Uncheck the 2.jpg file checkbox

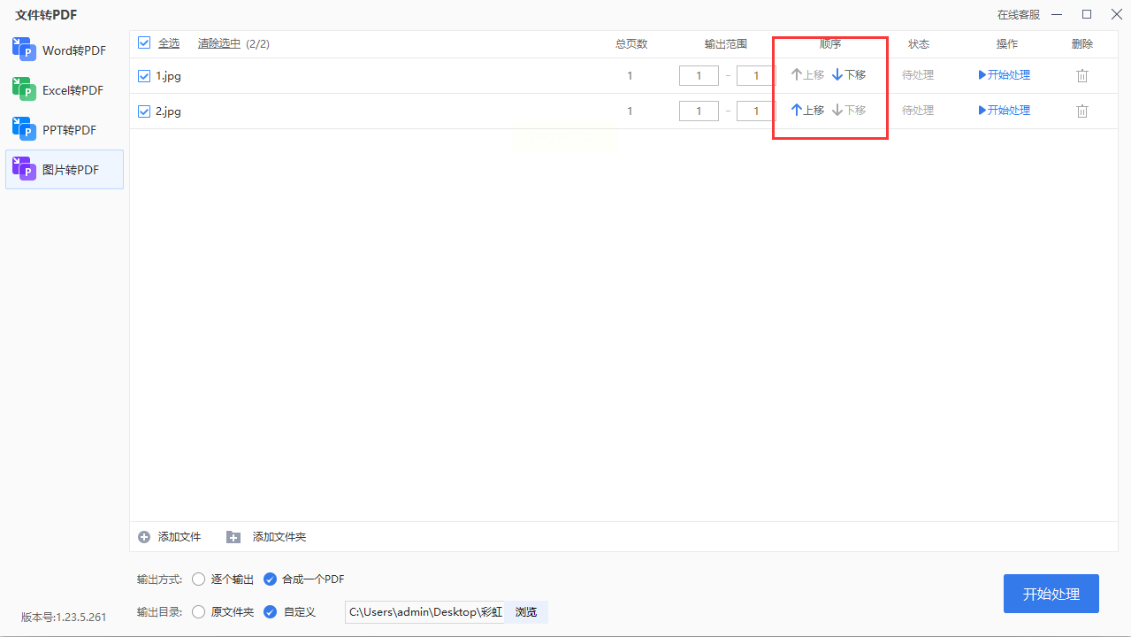pyautogui.click(x=144, y=111)
